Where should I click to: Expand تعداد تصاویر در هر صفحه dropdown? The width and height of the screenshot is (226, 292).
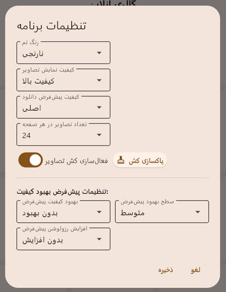(x=63, y=135)
